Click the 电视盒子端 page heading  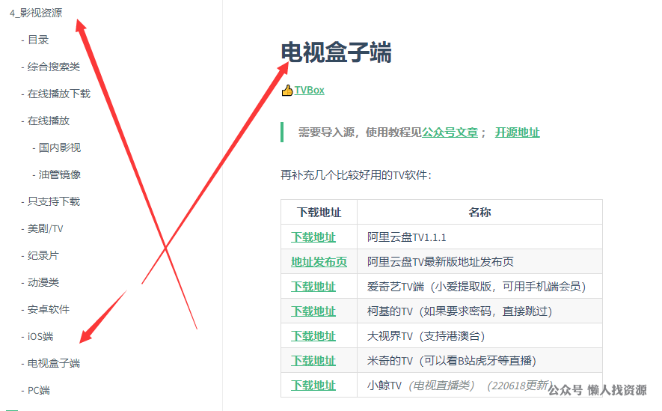point(337,52)
